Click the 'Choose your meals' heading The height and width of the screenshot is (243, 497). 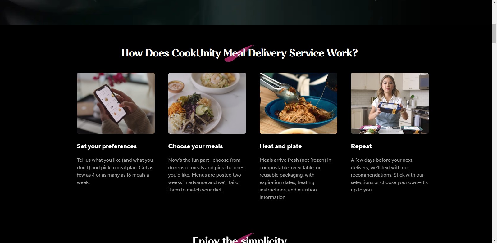(x=195, y=146)
